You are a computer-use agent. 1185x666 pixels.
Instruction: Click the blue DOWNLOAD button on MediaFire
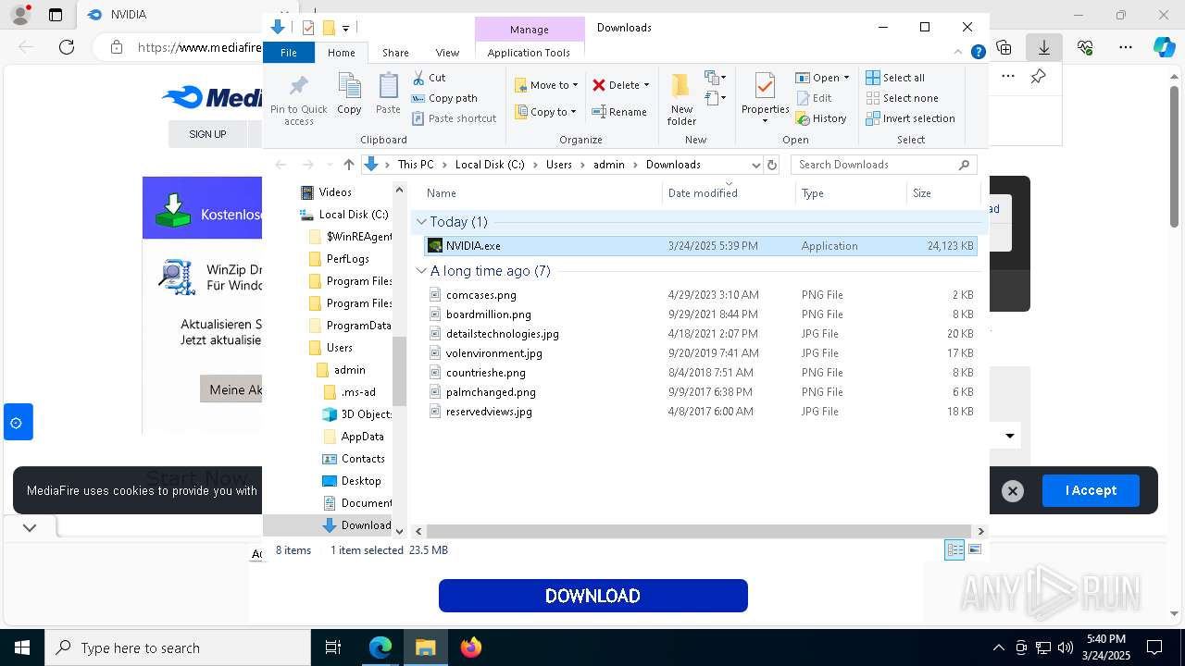(592, 596)
